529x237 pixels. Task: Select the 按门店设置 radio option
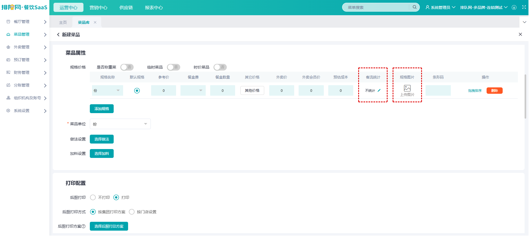[132, 212]
